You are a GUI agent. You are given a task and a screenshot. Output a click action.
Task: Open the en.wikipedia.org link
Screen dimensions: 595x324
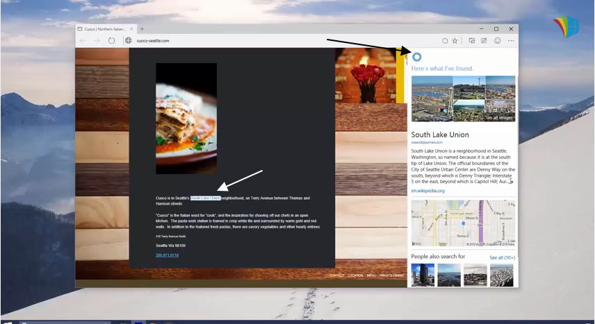pos(427,191)
